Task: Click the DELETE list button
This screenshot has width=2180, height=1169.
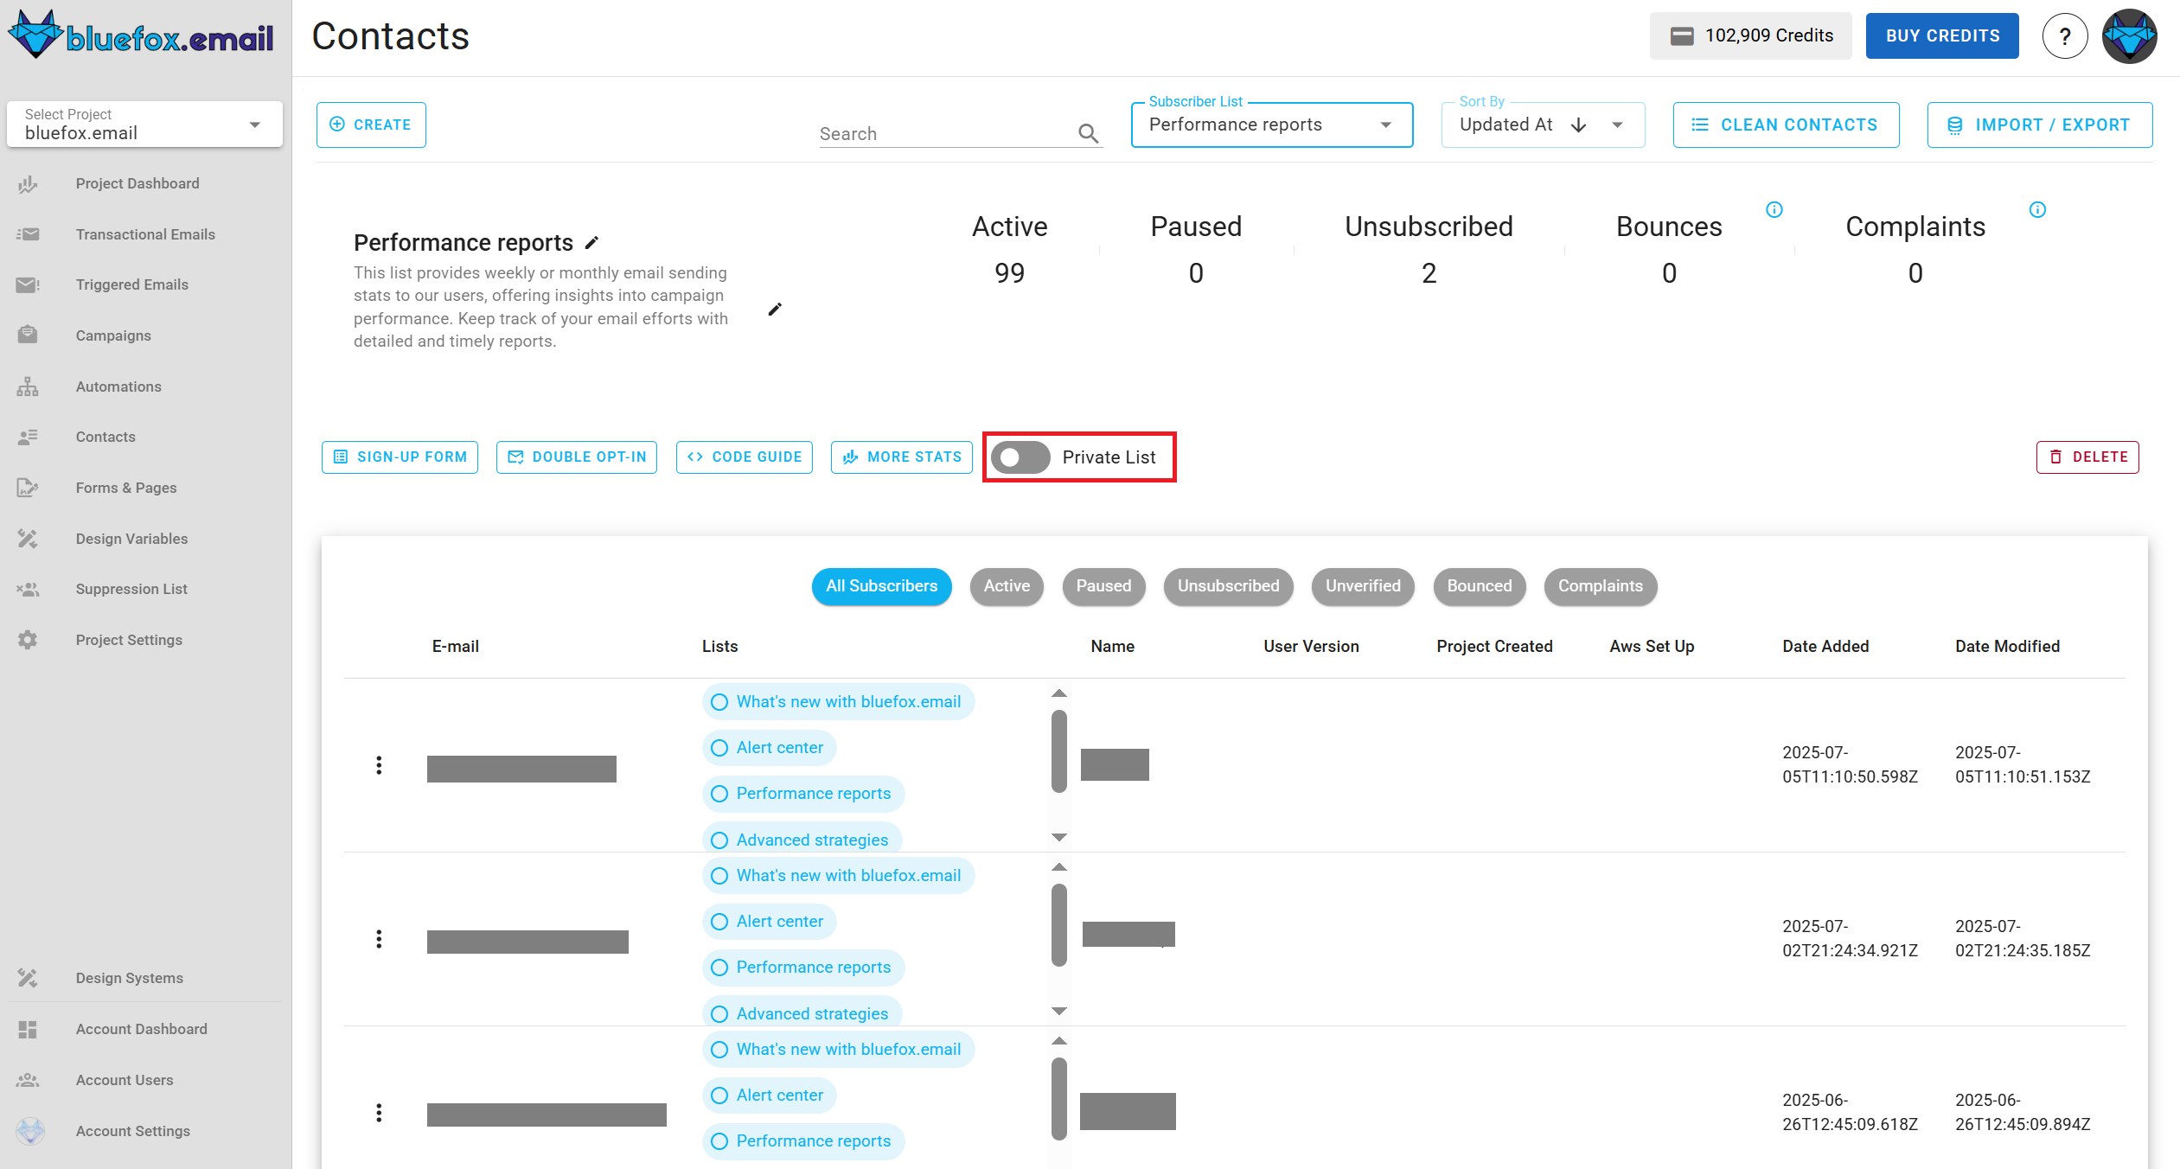Action: click(x=2087, y=457)
